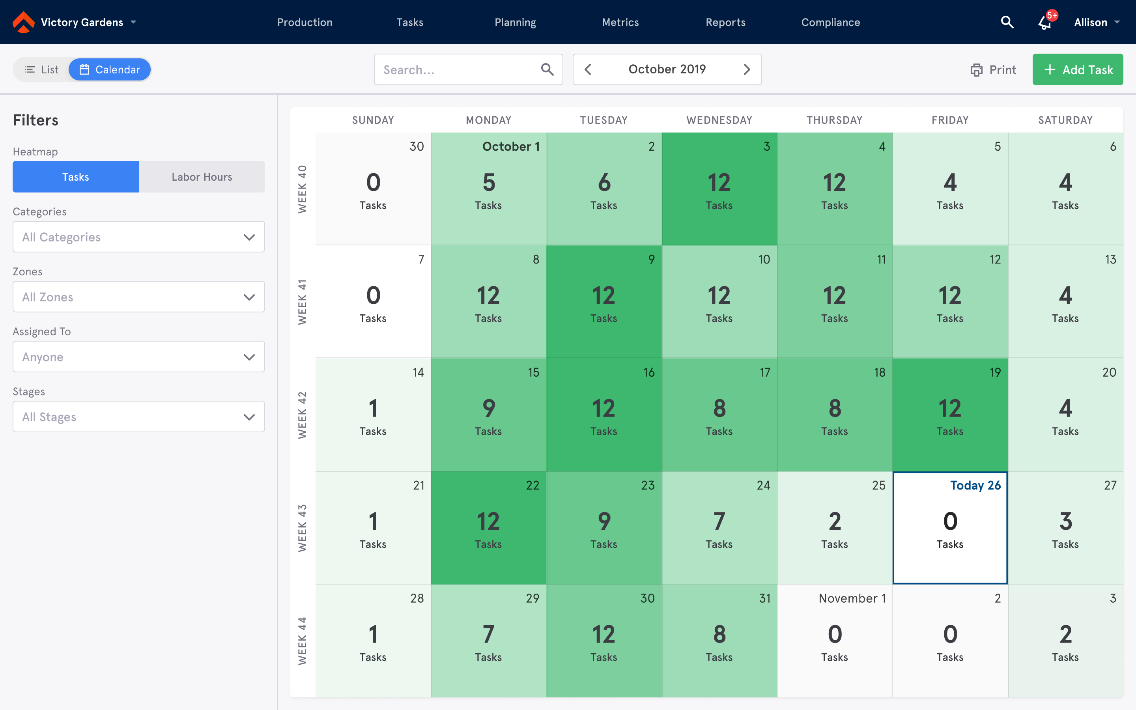Click the Victory Gardens logo icon

coord(24,22)
